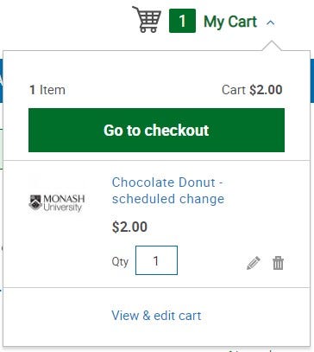Collapse the My Cart dropdown chevron
This screenshot has width=314, height=352.
(271, 22)
